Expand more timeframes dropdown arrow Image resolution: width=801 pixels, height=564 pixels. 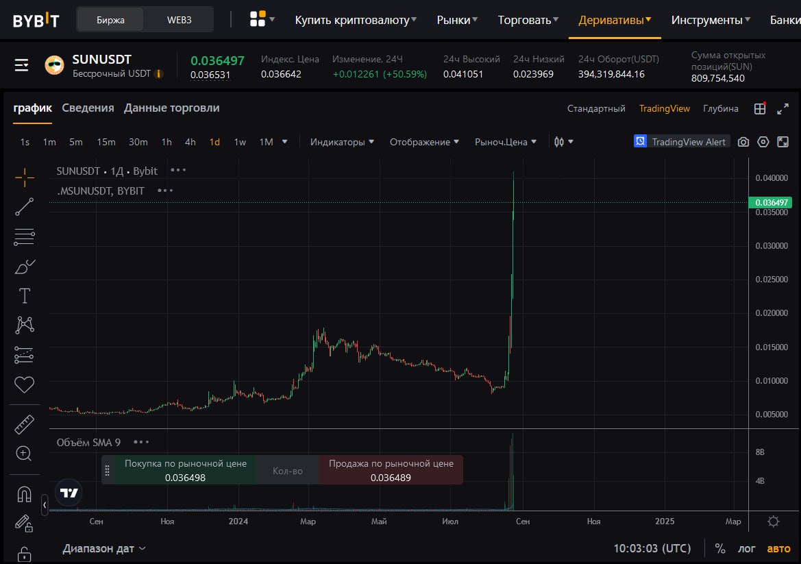coord(284,141)
